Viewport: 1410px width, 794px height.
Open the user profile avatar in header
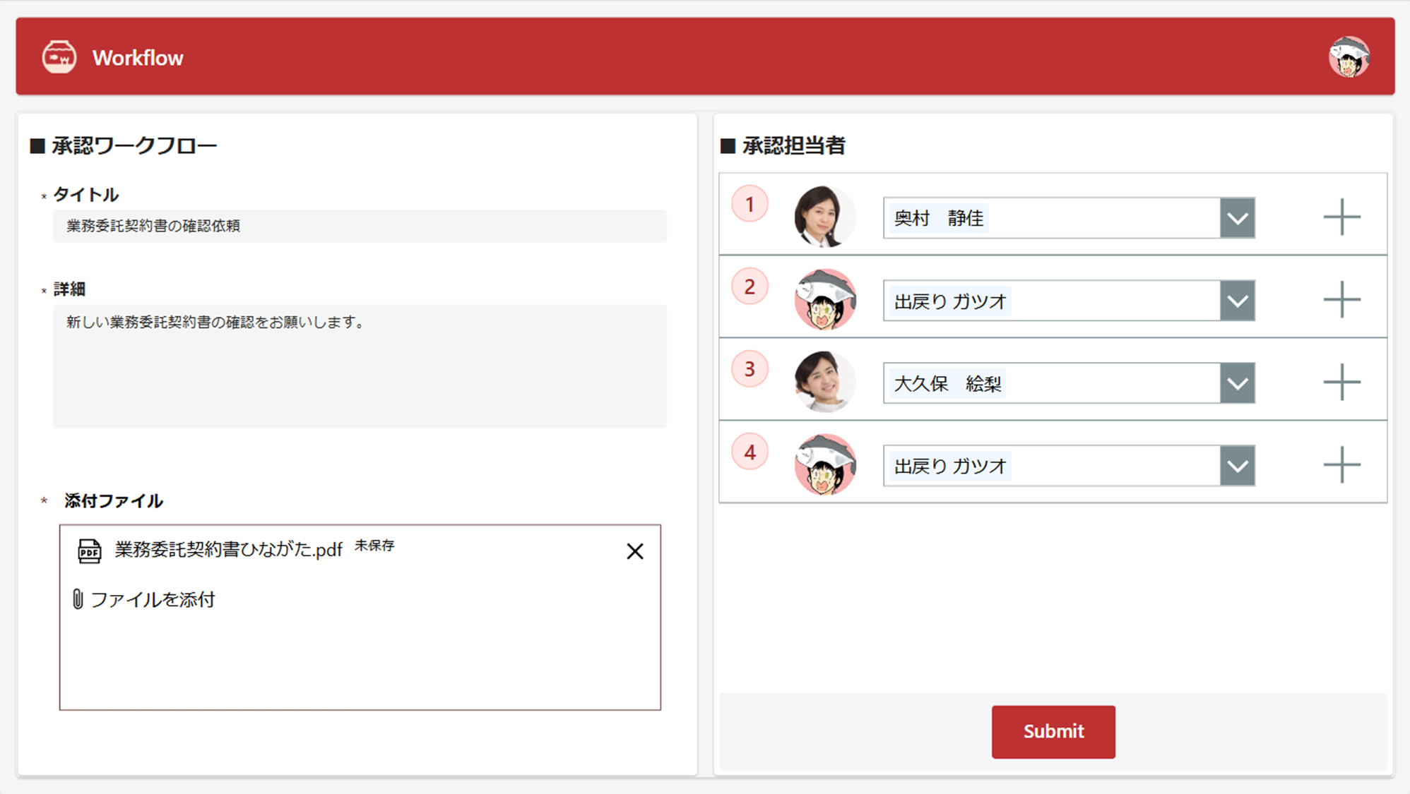(1349, 56)
